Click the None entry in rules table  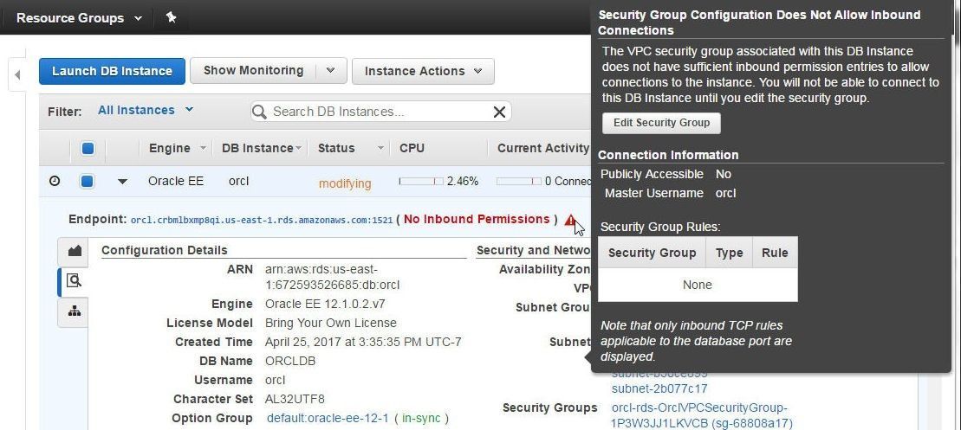[698, 285]
